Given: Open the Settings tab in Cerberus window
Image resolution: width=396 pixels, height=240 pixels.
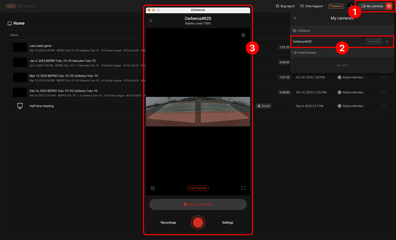Looking at the screenshot, I should (228, 223).
